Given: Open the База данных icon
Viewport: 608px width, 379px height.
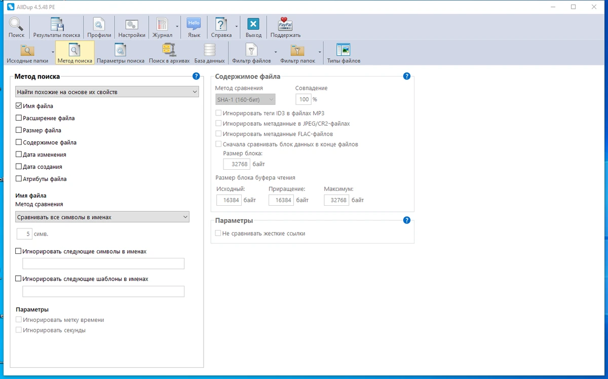Looking at the screenshot, I should [209, 50].
